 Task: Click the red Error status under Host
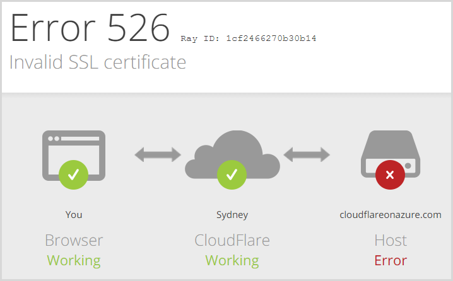point(391,260)
